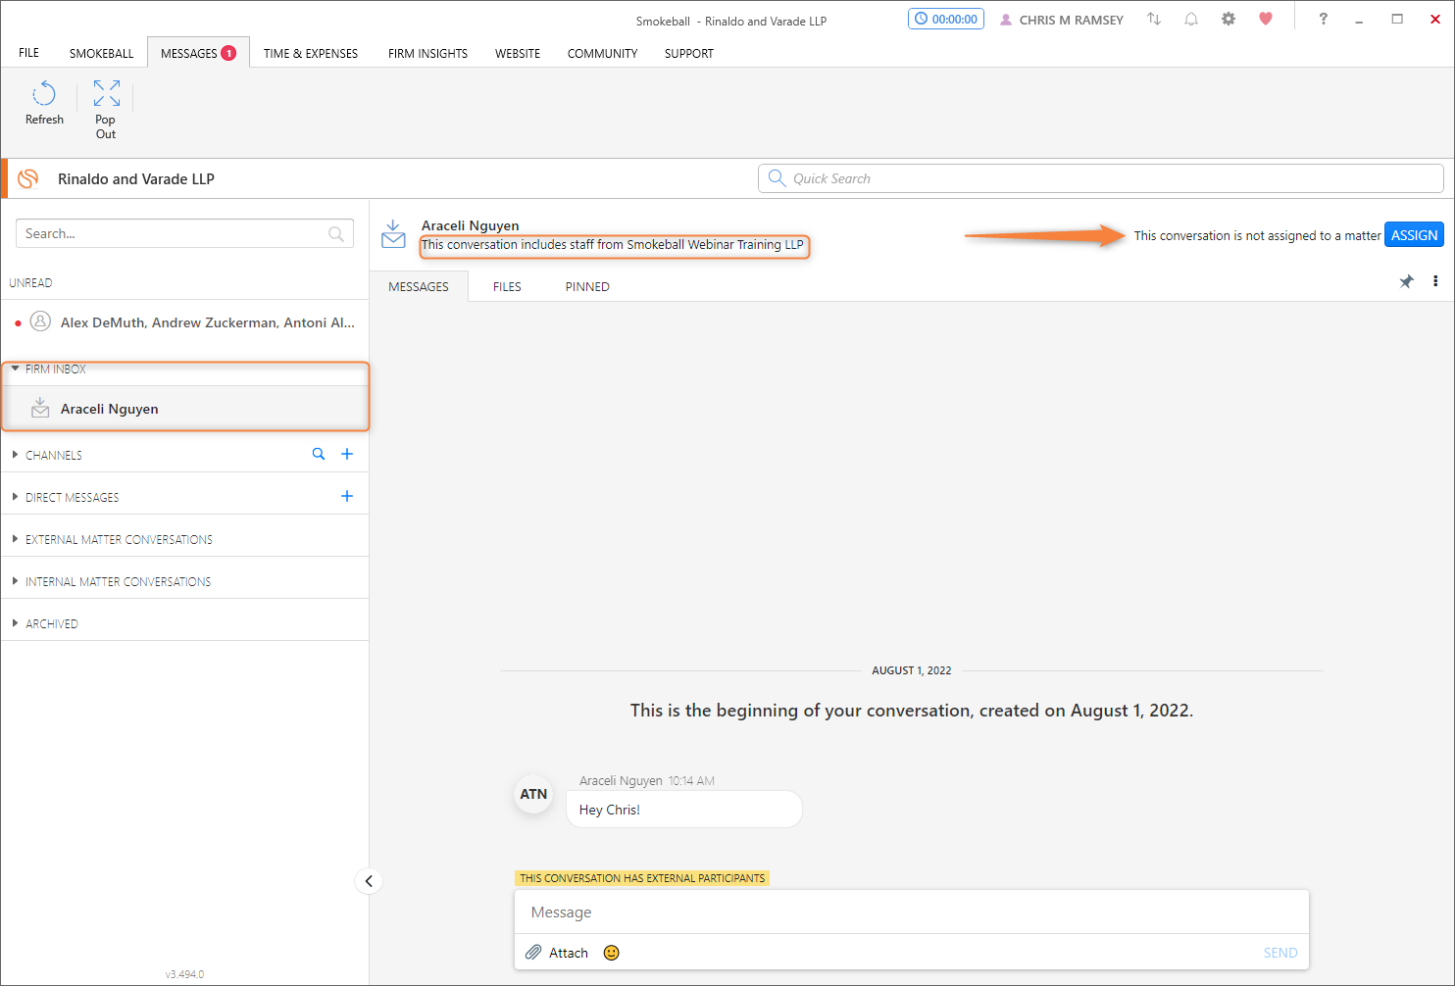The width and height of the screenshot is (1455, 986).
Task: Expand the Channels section
Action: 15,455
